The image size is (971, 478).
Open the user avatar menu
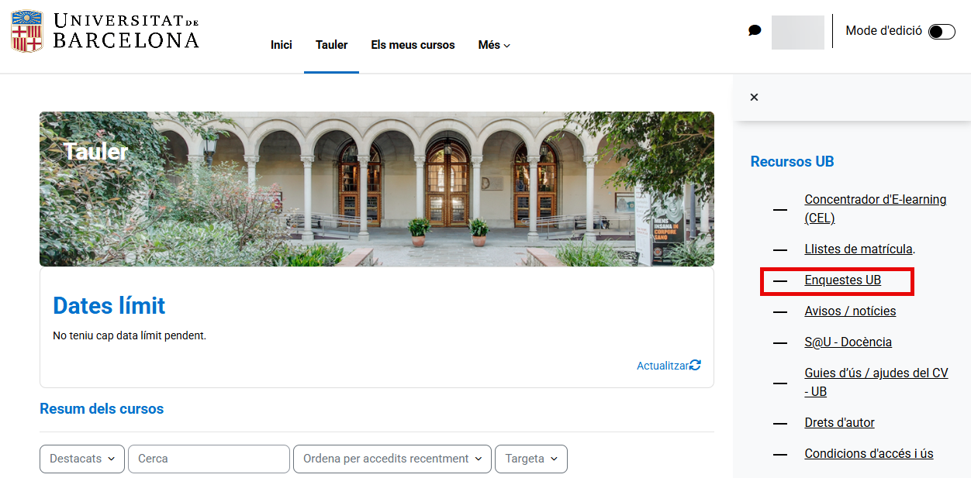tap(797, 32)
